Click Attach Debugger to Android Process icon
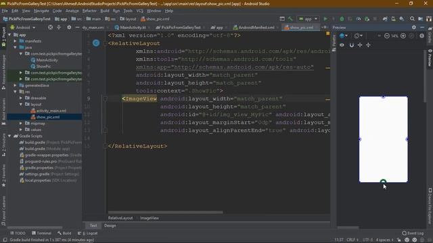The width and height of the screenshot is (433, 243). click(367, 19)
